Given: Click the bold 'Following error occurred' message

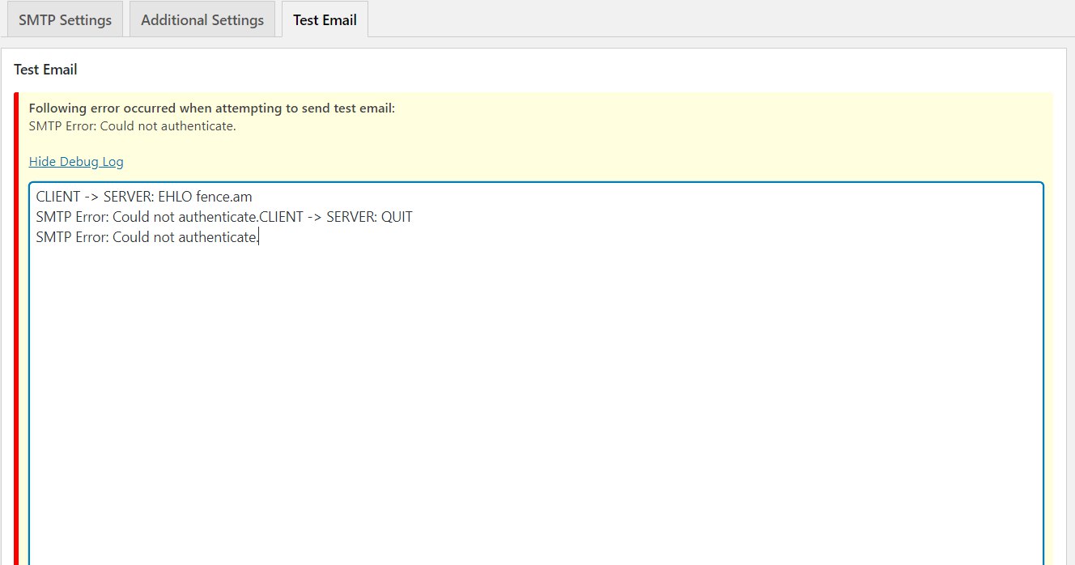Looking at the screenshot, I should 211,108.
